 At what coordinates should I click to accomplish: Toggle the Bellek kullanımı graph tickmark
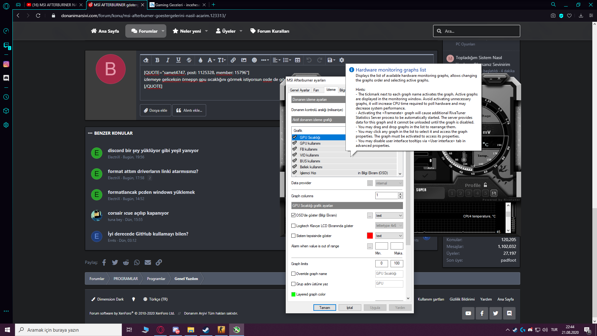coord(294,167)
